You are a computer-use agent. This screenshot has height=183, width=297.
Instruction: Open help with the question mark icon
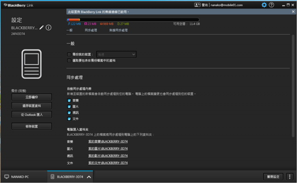coord(271,5)
